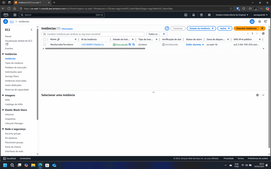Open CloudShell from the footer
271x169 pixels.
click(10, 158)
